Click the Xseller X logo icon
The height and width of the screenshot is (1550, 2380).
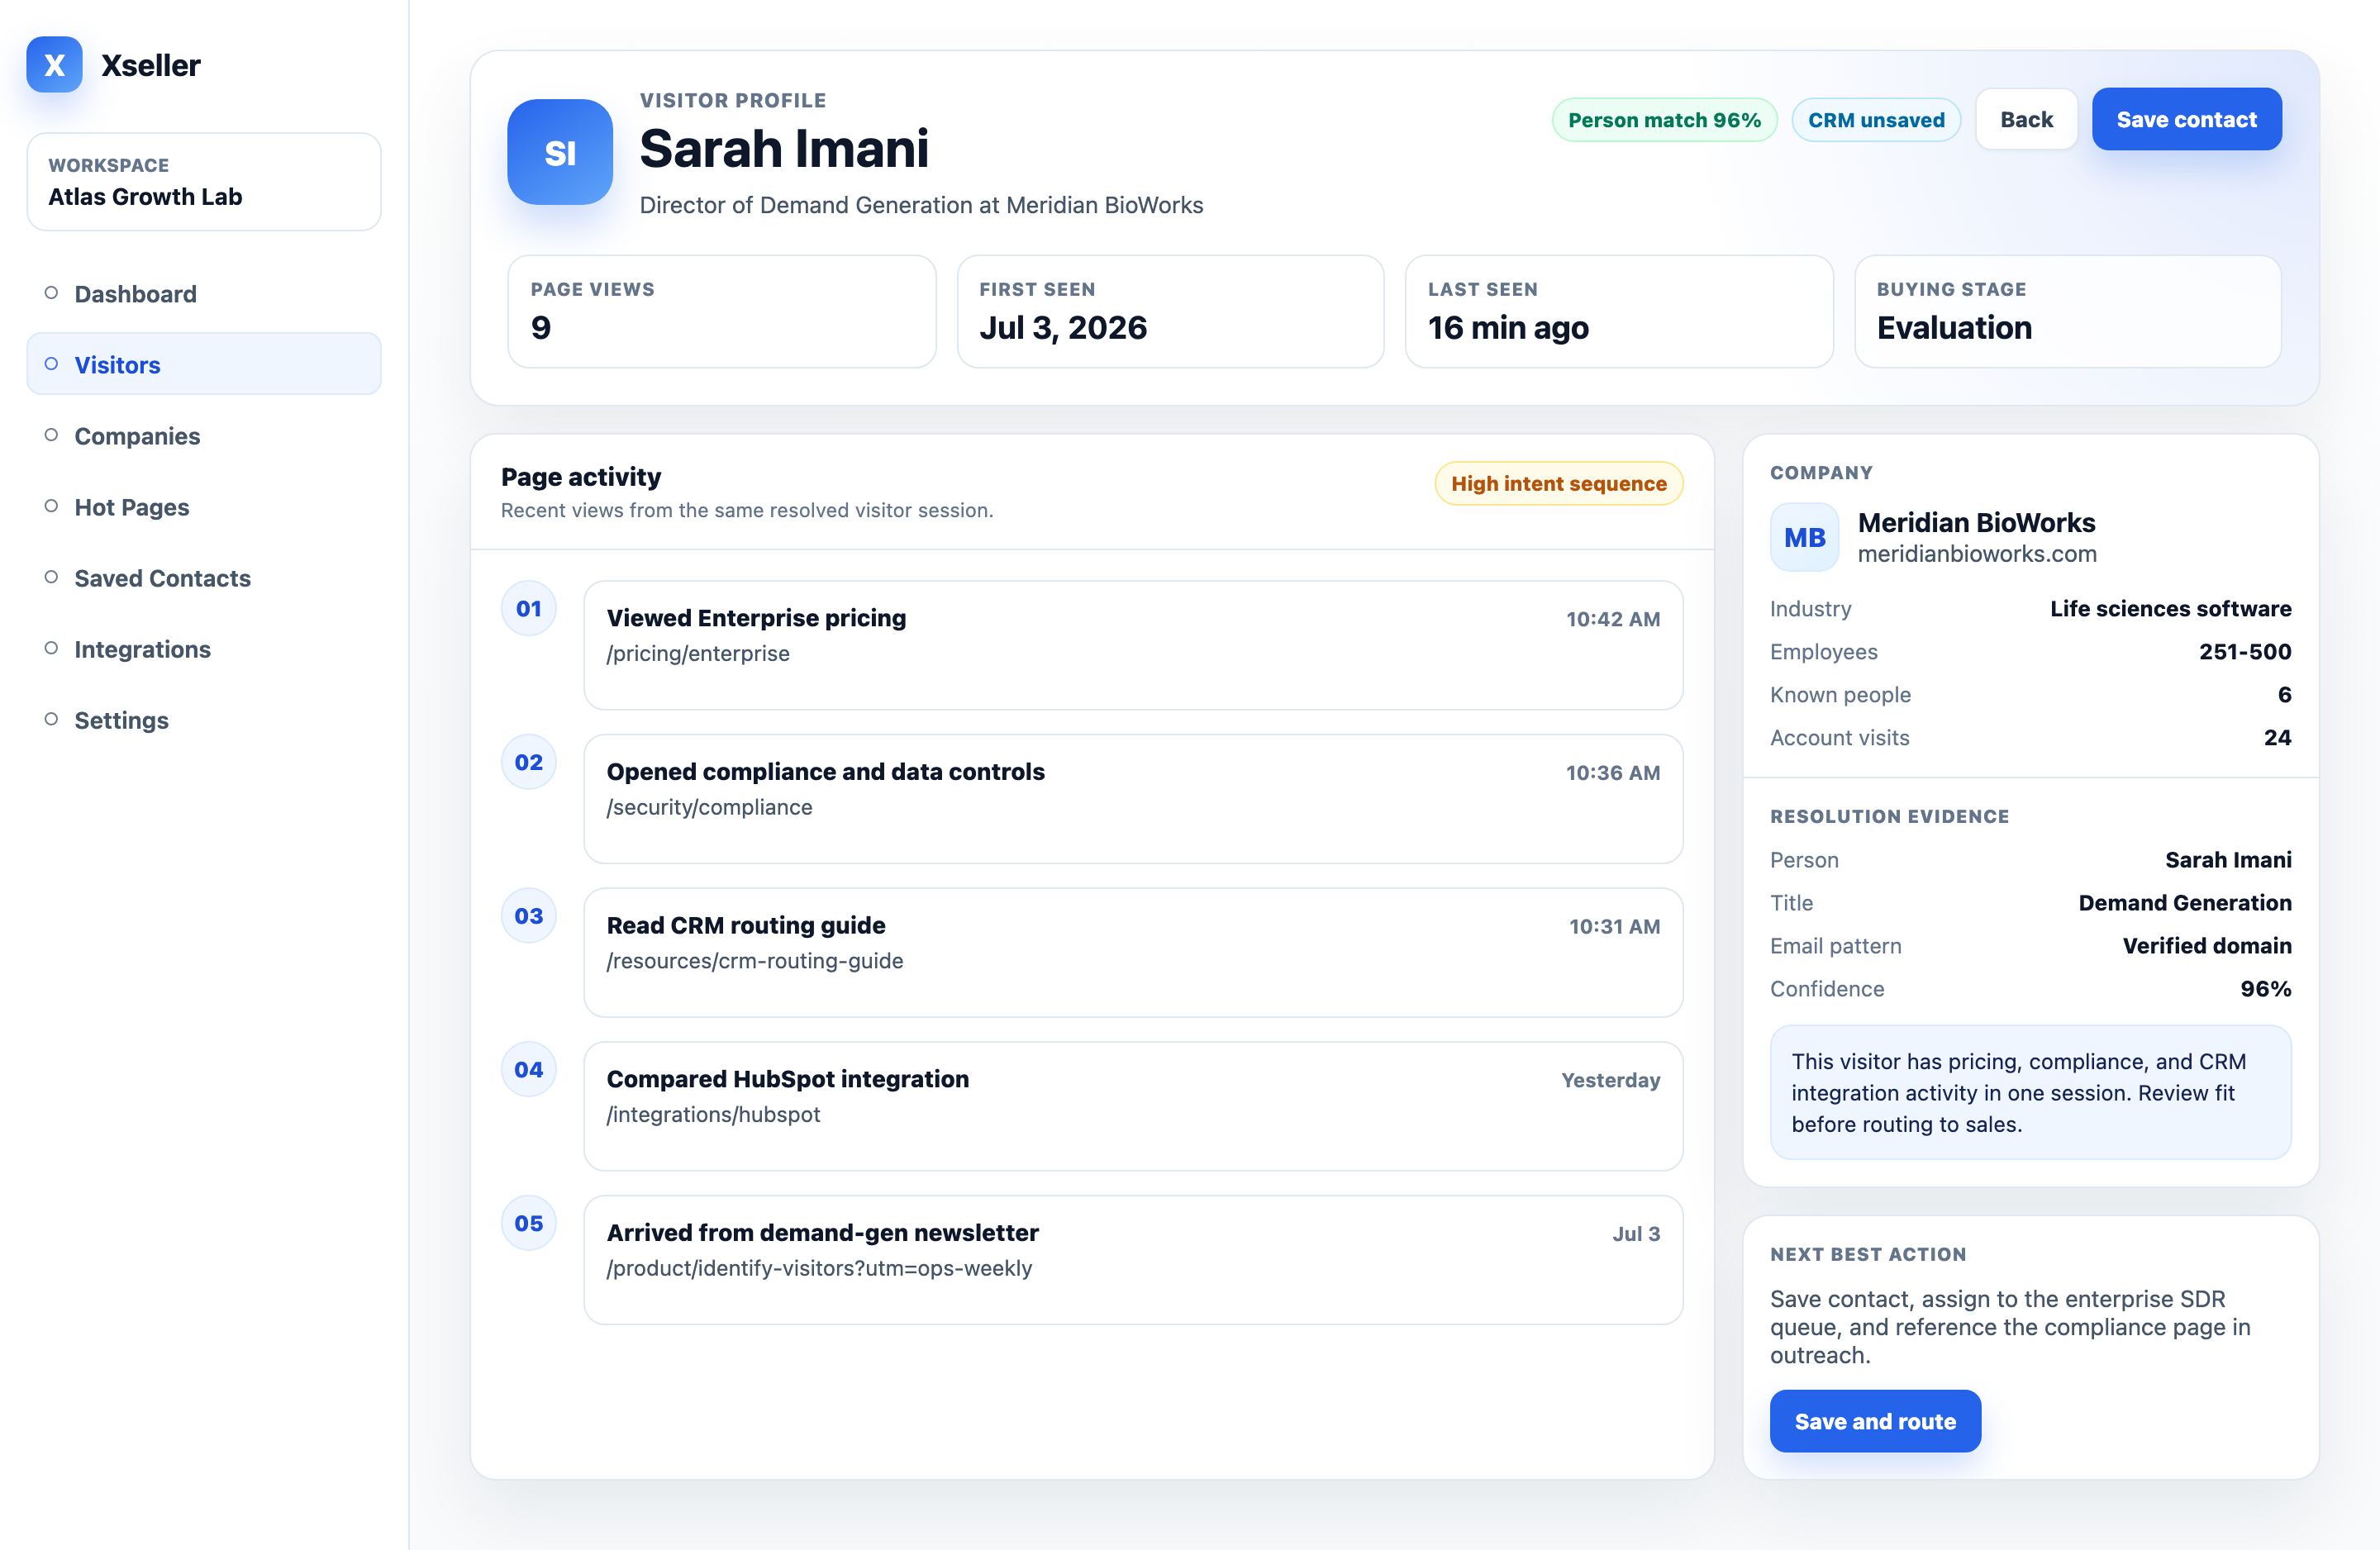coord(54,65)
